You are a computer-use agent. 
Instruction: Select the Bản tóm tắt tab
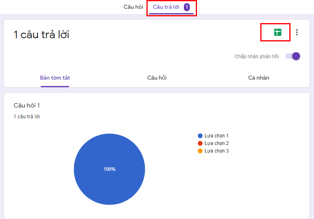pos(55,78)
